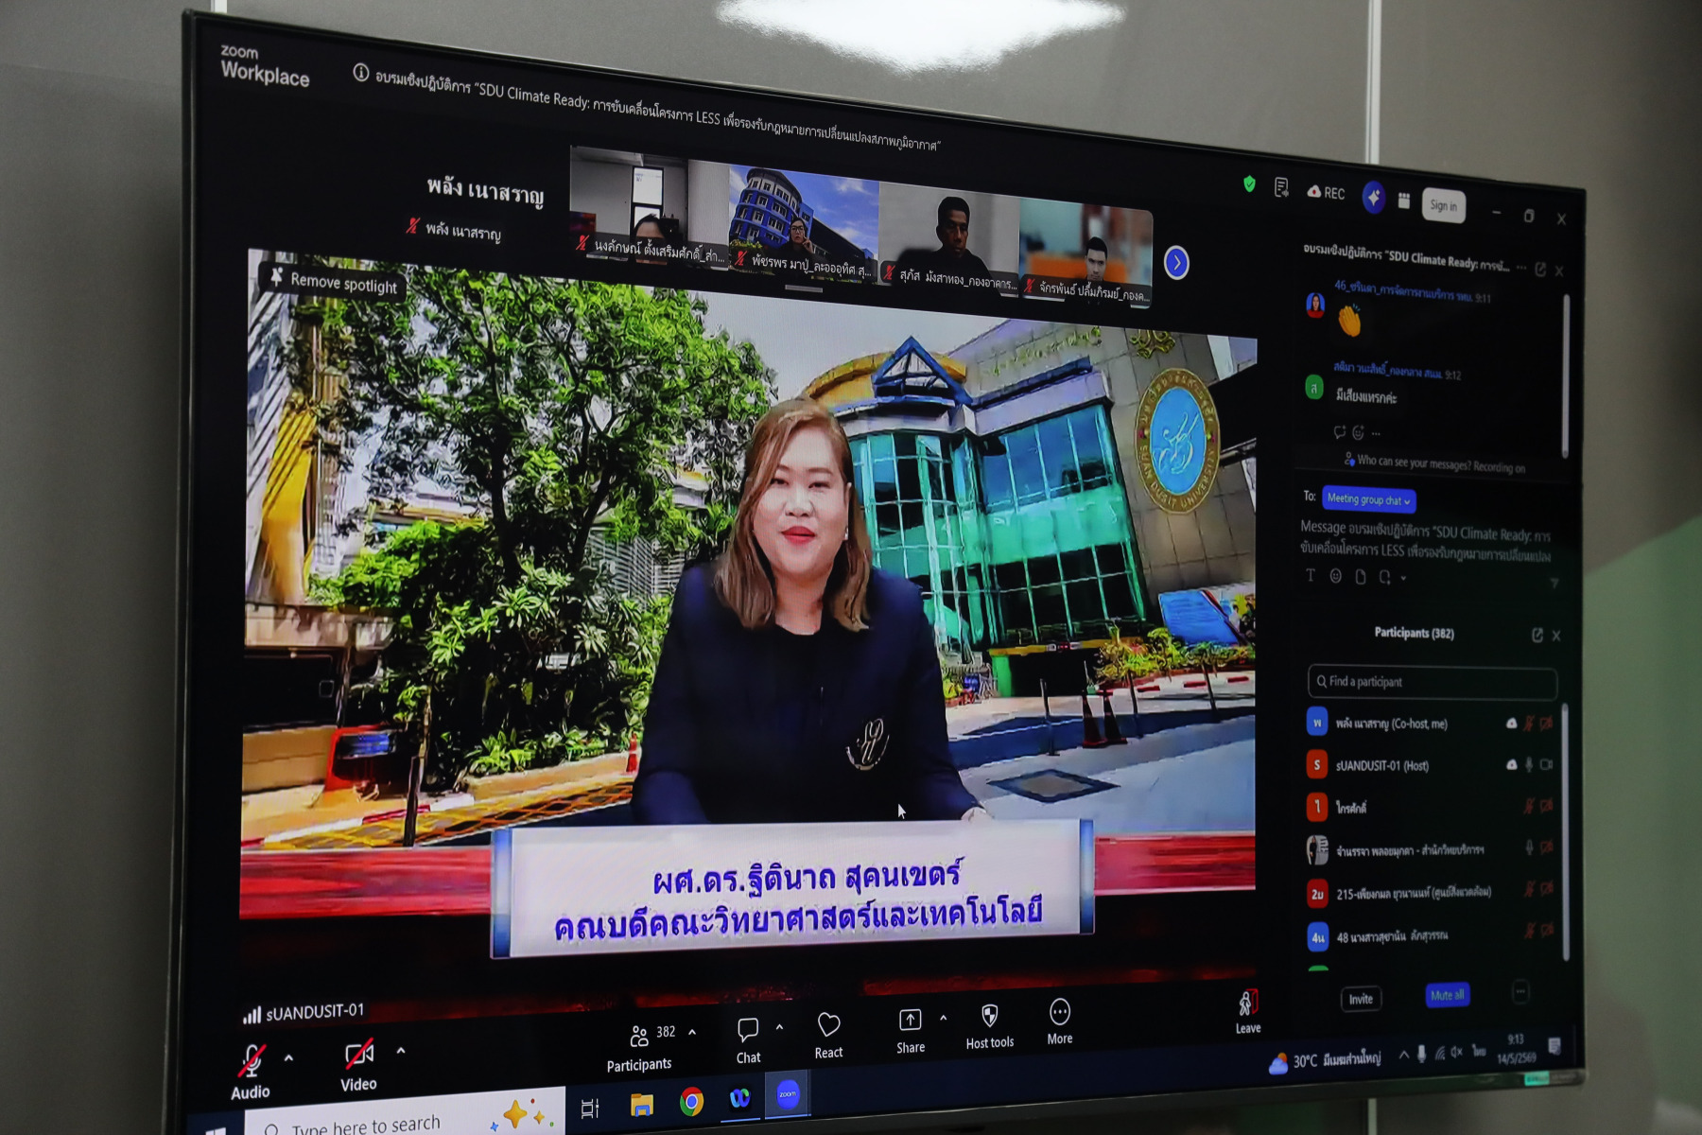Open the apps grid icon beside Sign in
The image size is (1702, 1135).
1404,201
